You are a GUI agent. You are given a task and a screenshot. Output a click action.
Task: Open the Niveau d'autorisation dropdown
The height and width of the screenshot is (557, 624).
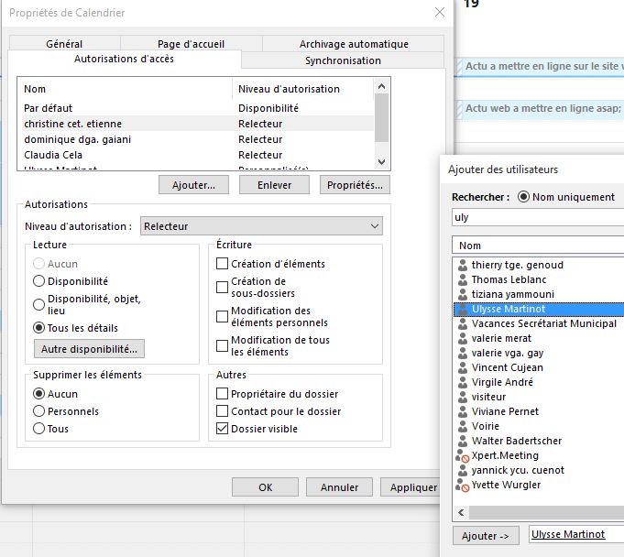(261, 226)
